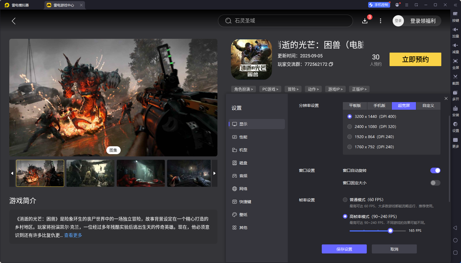Select the 音频 audio settings category
The width and height of the screenshot is (461, 263).
point(244,176)
